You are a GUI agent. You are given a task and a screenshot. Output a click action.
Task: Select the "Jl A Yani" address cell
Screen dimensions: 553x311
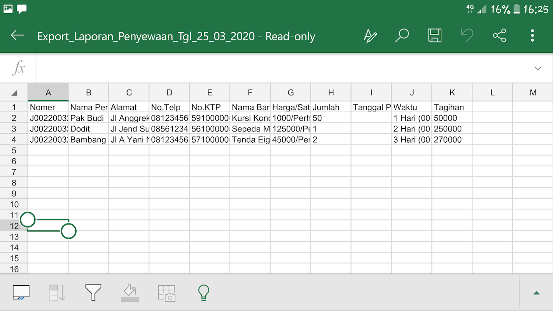click(x=129, y=140)
